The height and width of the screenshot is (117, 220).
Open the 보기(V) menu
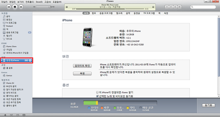[x=20, y=2]
